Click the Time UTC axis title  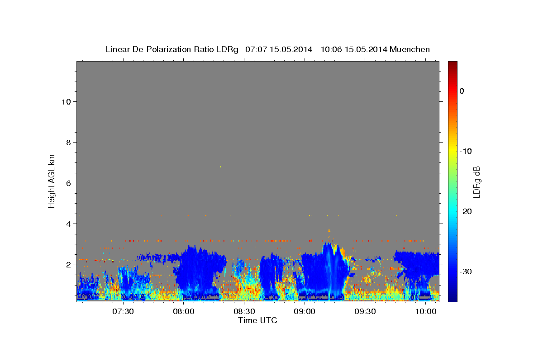tap(257, 320)
